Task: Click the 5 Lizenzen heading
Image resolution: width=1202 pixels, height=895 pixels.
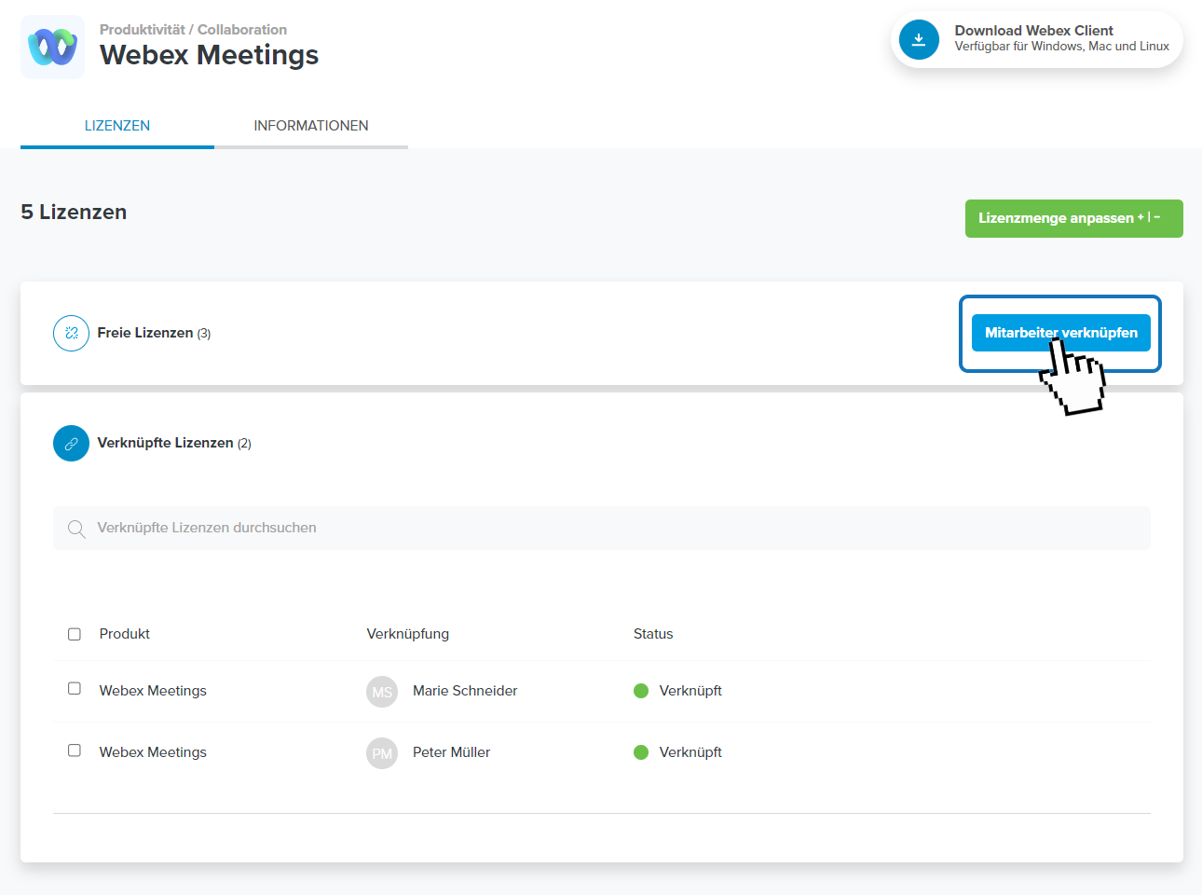Action: pyautogui.click(x=74, y=213)
